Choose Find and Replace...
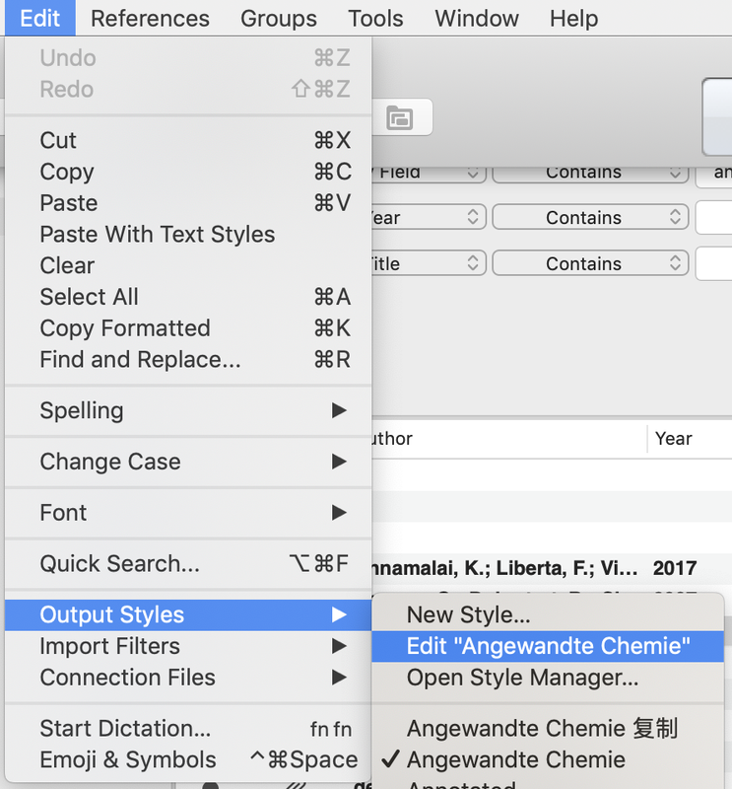This screenshot has height=789, width=732. point(140,360)
